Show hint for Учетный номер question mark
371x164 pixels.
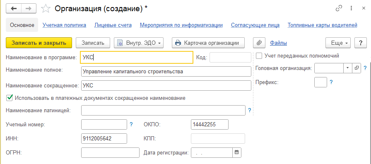[131, 124]
